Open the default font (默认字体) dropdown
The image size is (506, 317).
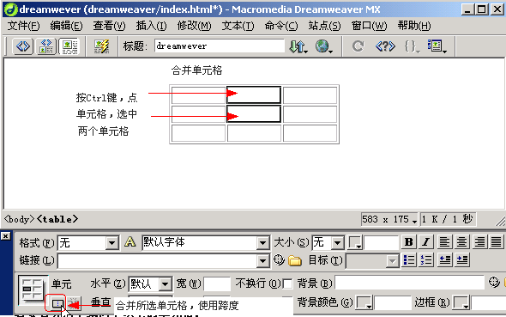tap(263, 242)
